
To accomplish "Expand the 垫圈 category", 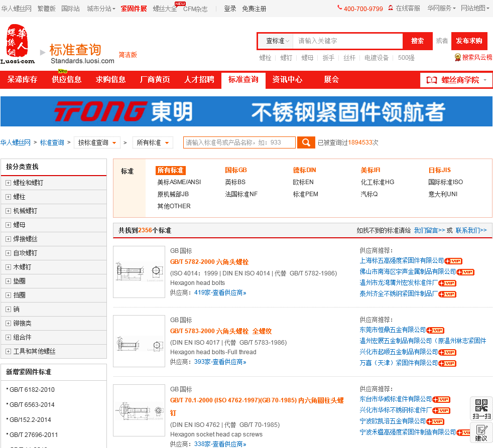I will (8, 281).
